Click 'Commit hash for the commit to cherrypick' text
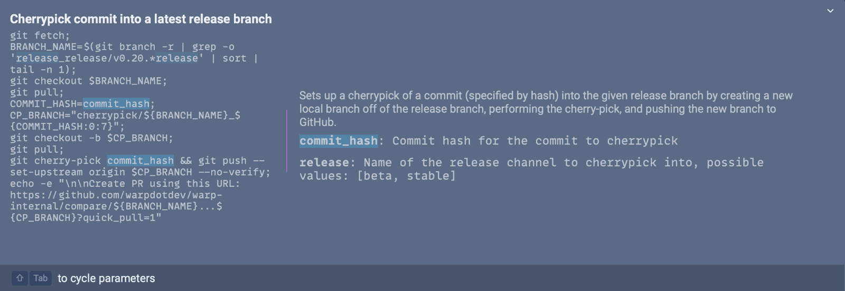 [534, 141]
